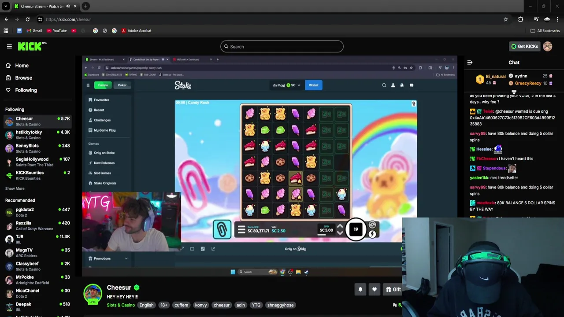The height and width of the screenshot is (317, 564).
Task: Open the apps grid in bookmarks bar
Action: coord(6,31)
